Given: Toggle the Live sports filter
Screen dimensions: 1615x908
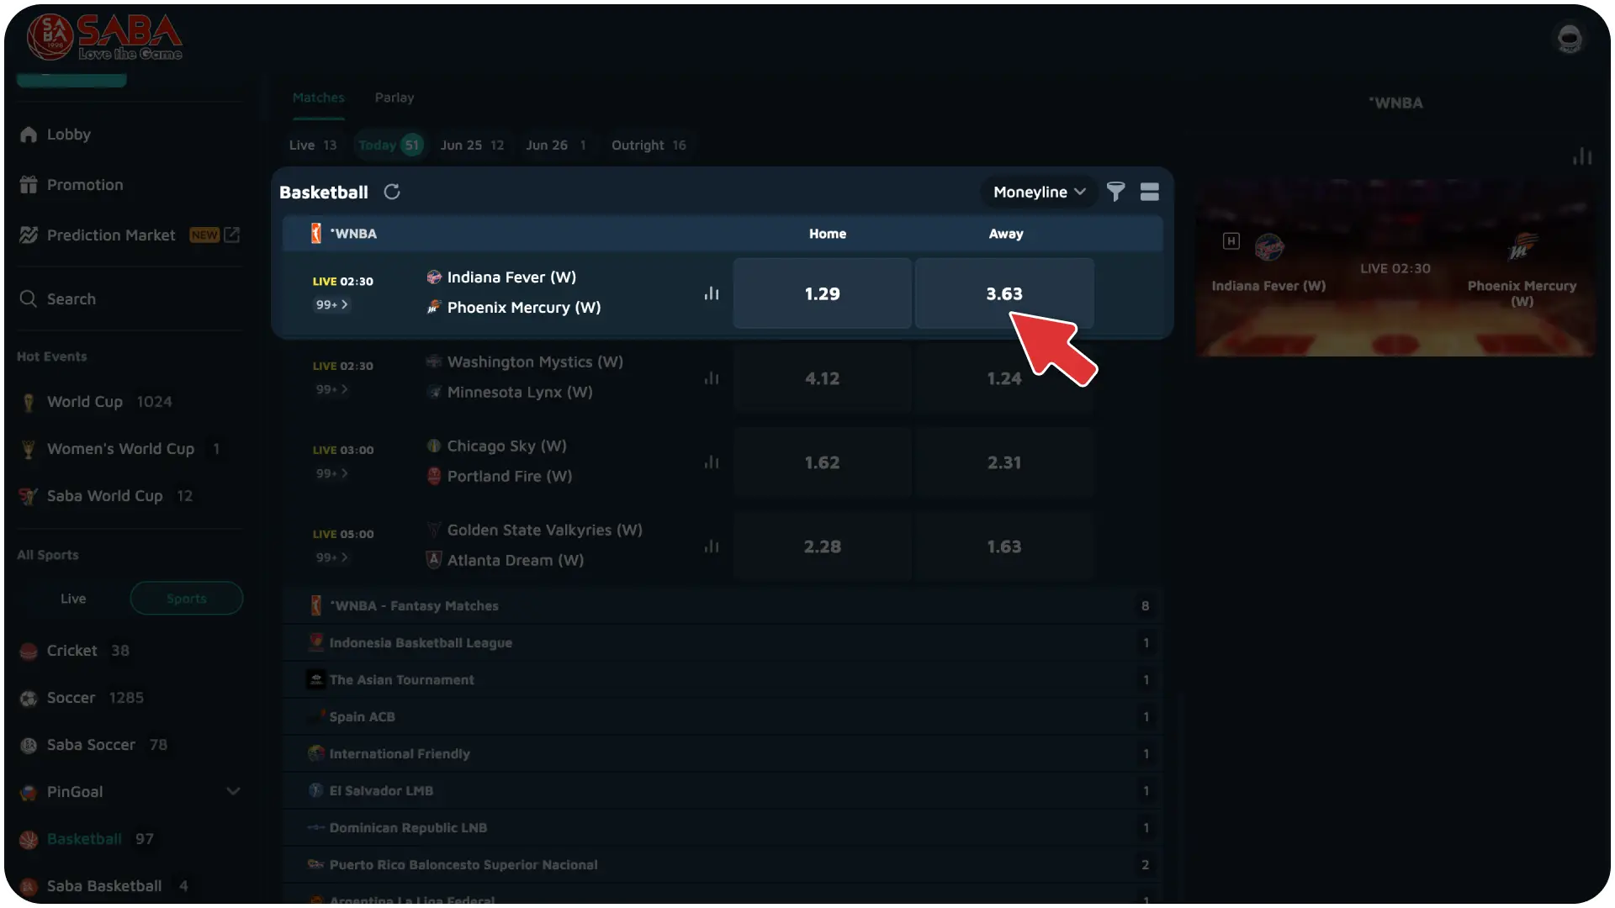Looking at the screenshot, I should (73, 599).
